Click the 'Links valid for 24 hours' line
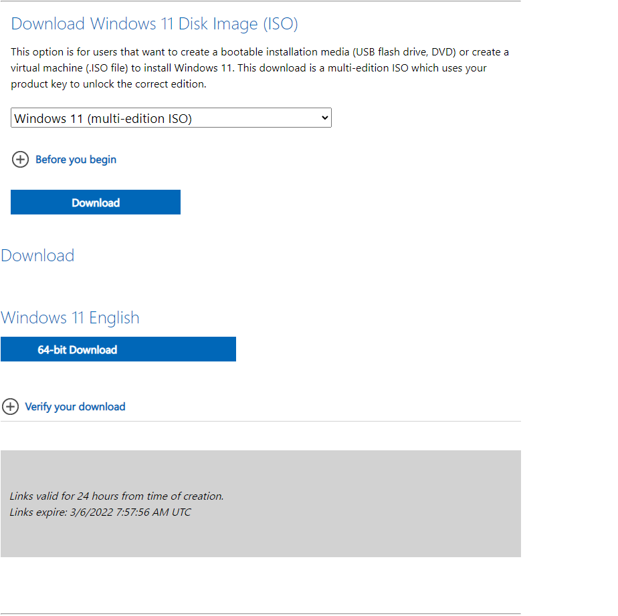This screenshot has height=616, width=618. click(x=116, y=496)
